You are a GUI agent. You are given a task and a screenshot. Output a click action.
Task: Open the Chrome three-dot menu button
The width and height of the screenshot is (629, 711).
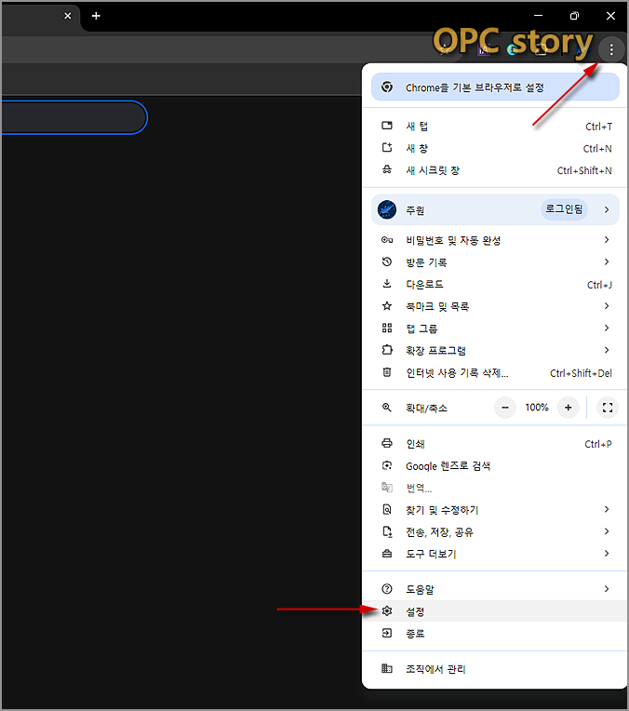pyautogui.click(x=611, y=49)
